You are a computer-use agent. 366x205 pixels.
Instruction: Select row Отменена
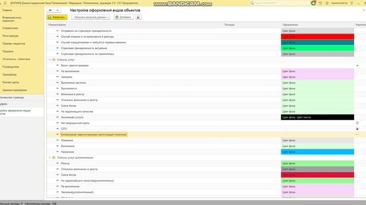[x=67, y=141]
